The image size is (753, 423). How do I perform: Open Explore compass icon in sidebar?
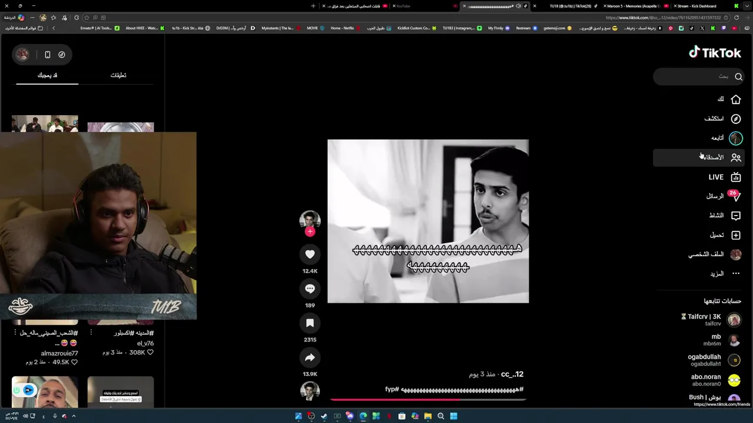click(x=736, y=119)
